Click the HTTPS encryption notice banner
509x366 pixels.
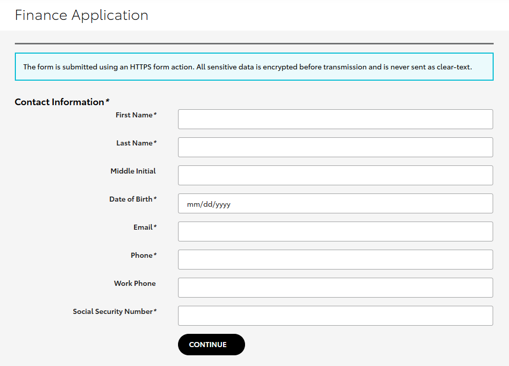pyautogui.click(x=254, y=67)
